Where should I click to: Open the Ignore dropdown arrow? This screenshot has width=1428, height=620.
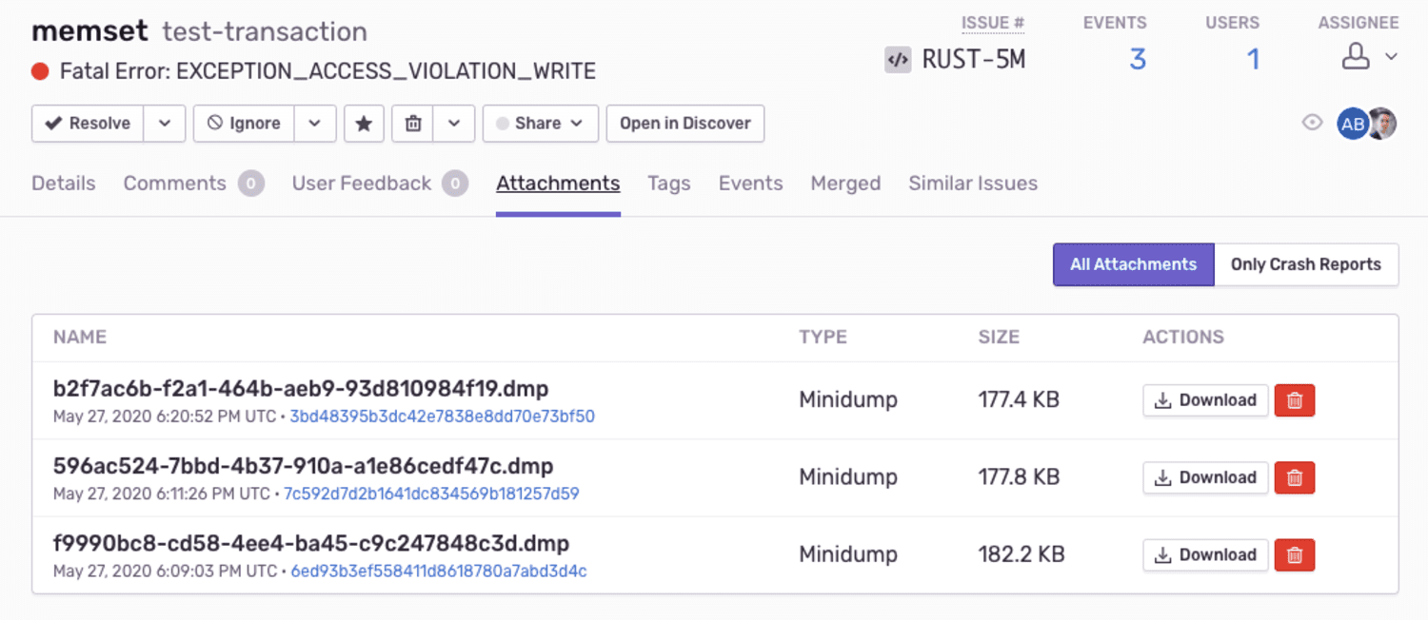pos(315,123)
